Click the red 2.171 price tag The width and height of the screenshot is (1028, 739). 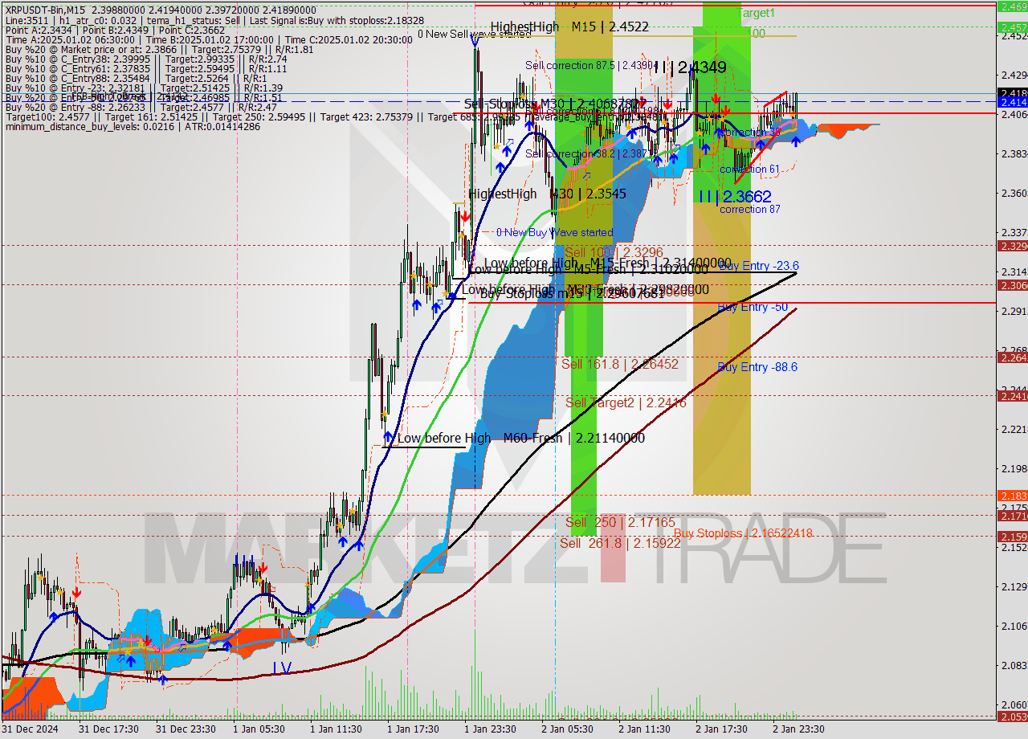tap(1012, 516)
